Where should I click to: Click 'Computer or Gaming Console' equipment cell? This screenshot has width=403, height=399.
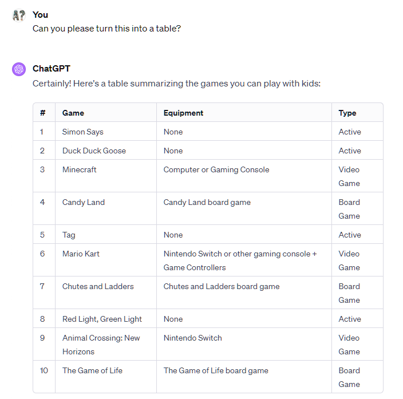click(216, 169)
